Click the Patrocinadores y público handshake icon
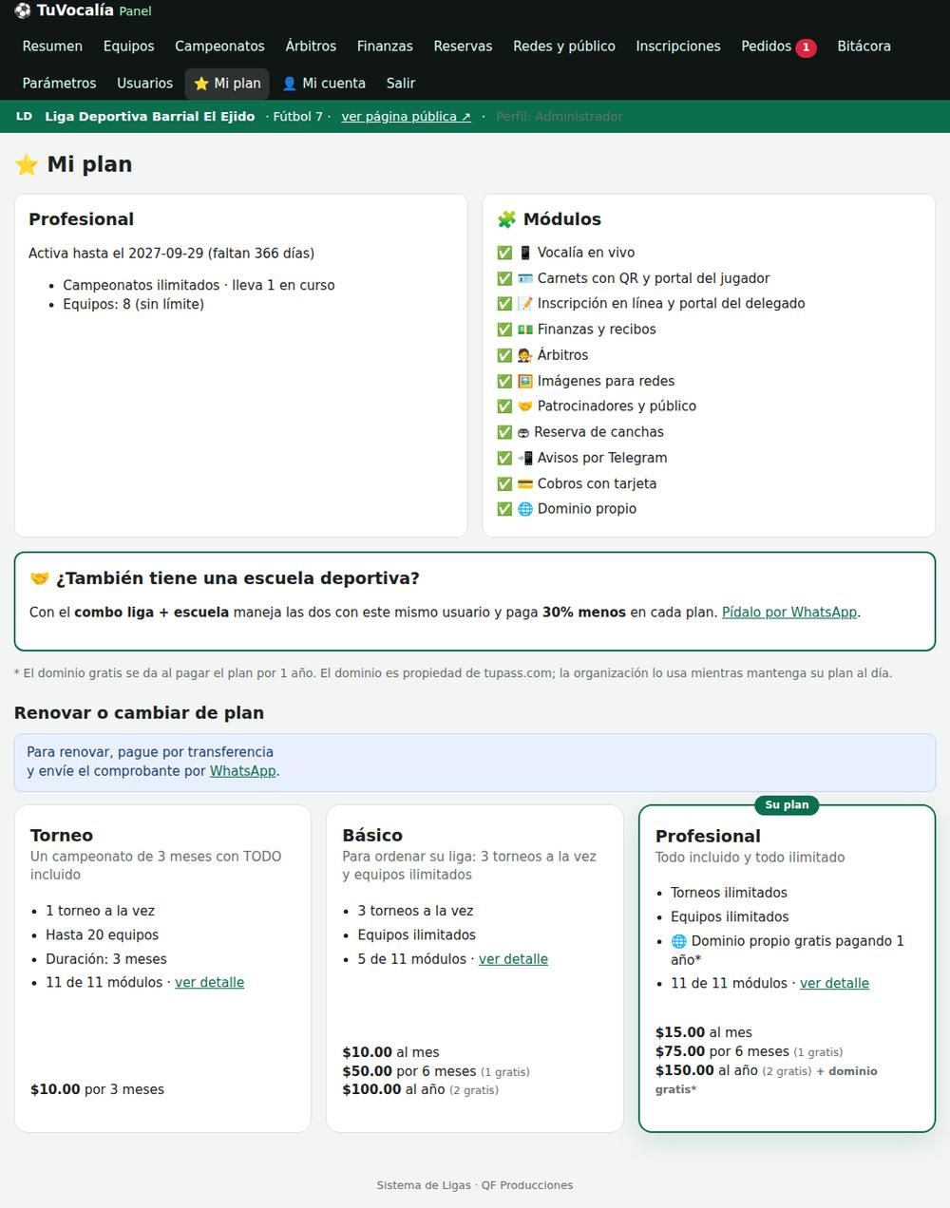 pyautogui.click(x=525, y=406)
